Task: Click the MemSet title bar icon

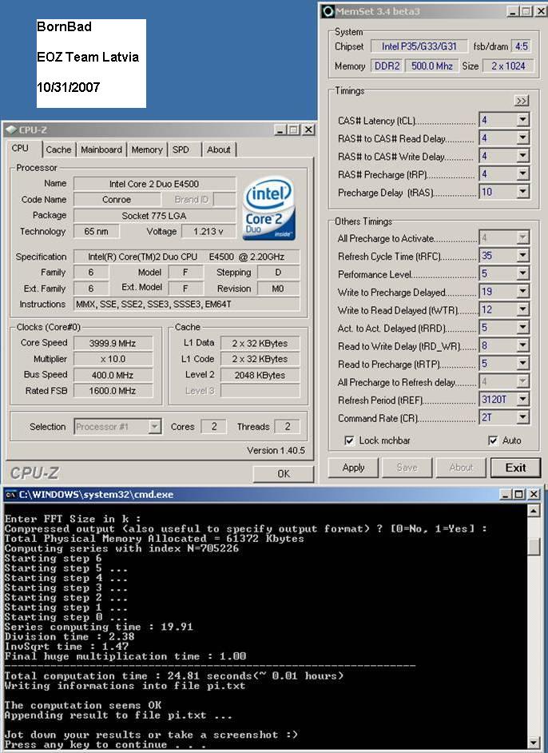Action: click(328, 11)
